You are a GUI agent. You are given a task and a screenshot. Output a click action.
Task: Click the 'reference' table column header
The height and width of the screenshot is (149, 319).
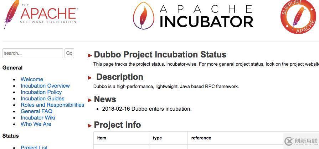(201, 138)
